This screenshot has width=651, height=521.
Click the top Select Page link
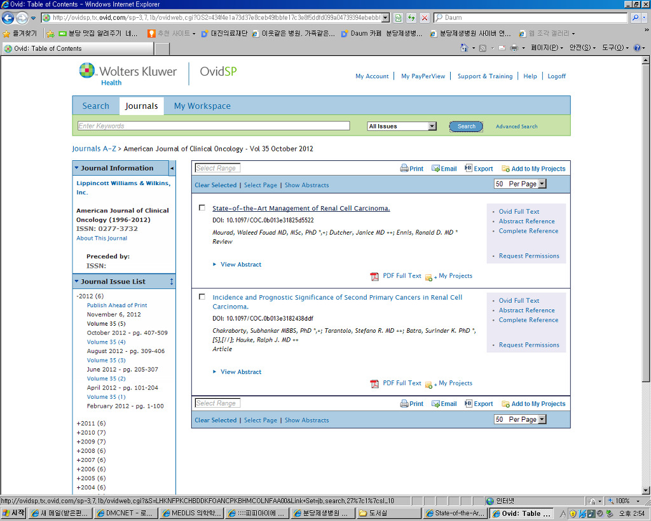260,185
